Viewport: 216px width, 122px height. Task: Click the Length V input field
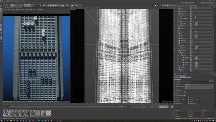(198, 100)
